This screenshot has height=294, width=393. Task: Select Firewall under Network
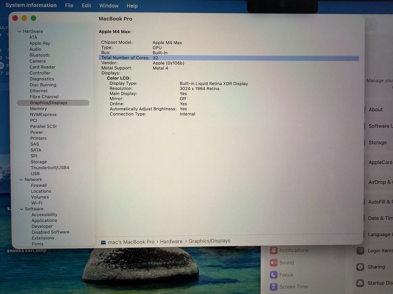(39, 186)
